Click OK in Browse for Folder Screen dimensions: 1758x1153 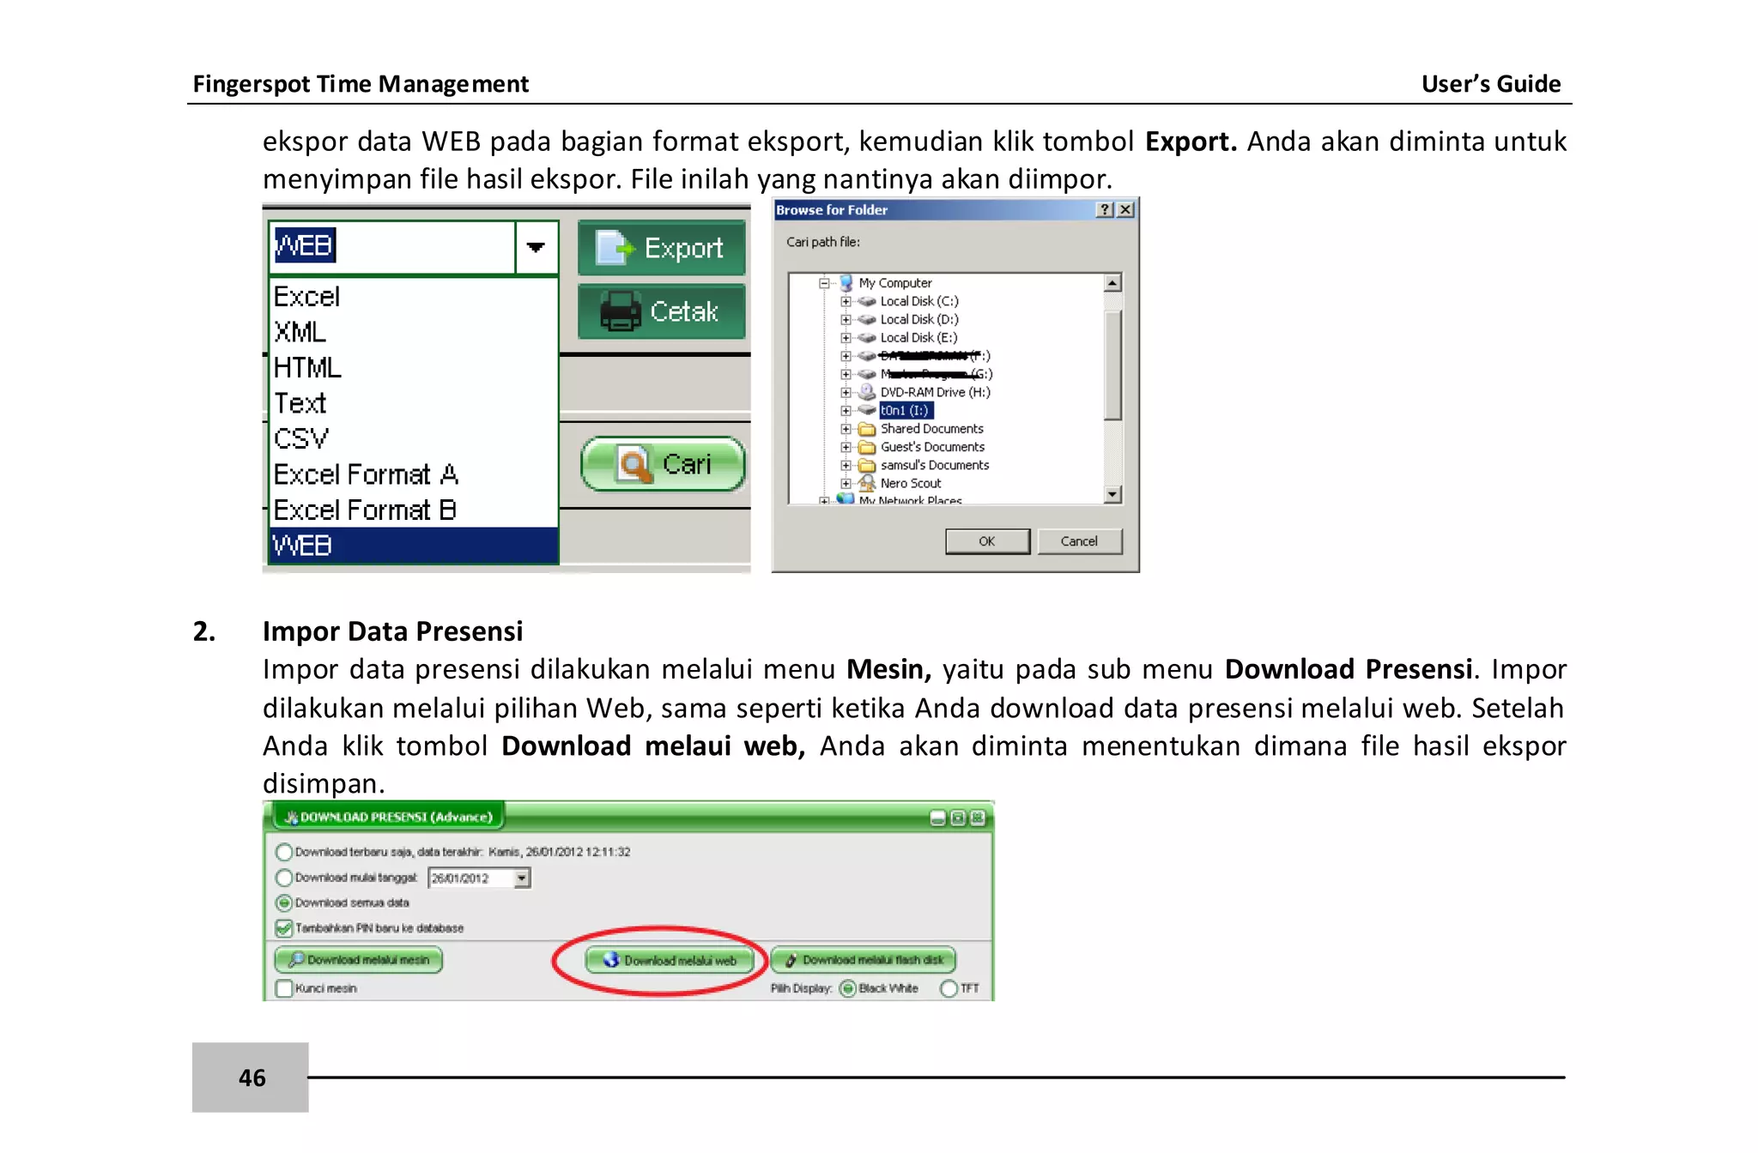987,541
